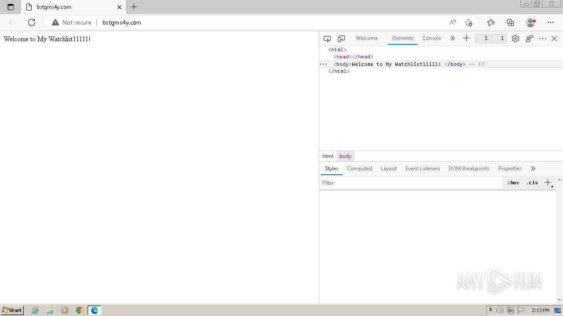The image size is (563, 316).
Task: Click the Styles pane scrollbar down arrow
Action: click(559, 300)
